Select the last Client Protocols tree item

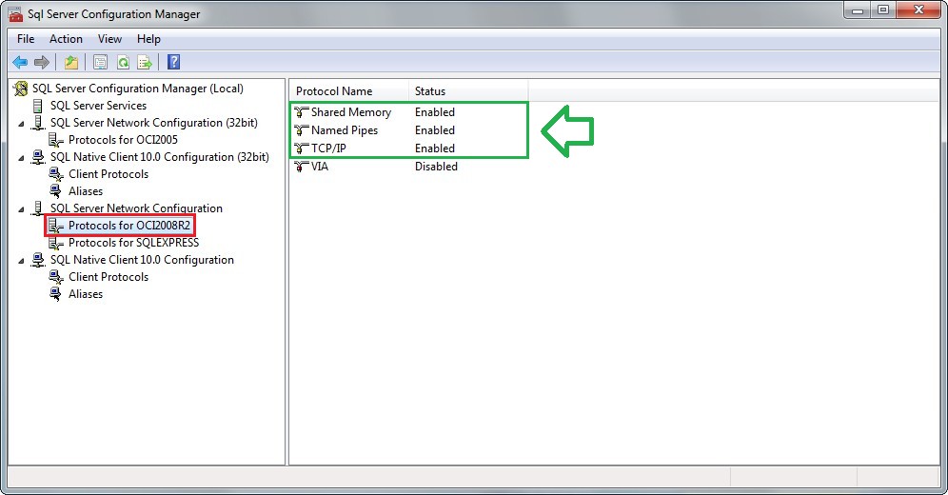coord(109,277)
